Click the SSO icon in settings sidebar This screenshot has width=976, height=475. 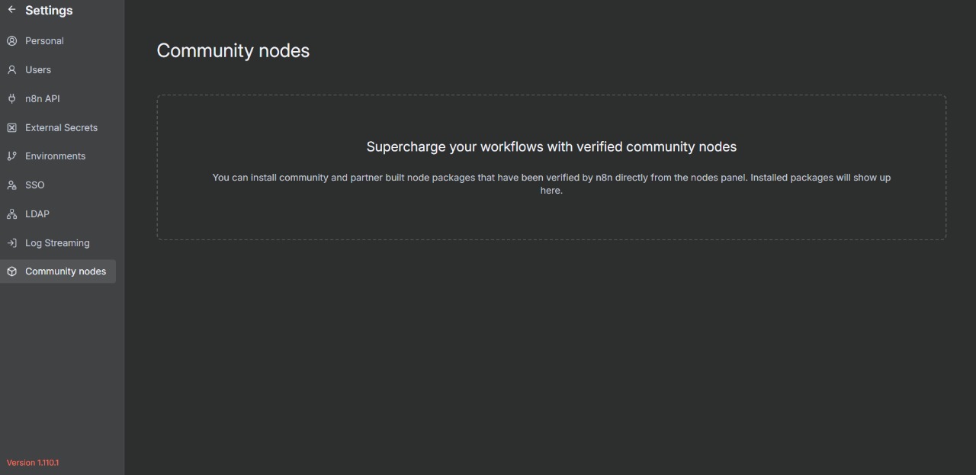coord(11,185)
